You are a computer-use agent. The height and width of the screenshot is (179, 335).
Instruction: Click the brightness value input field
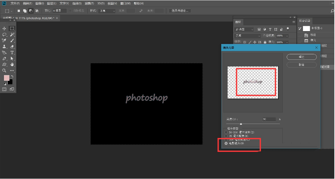click(x=269, y=119)
